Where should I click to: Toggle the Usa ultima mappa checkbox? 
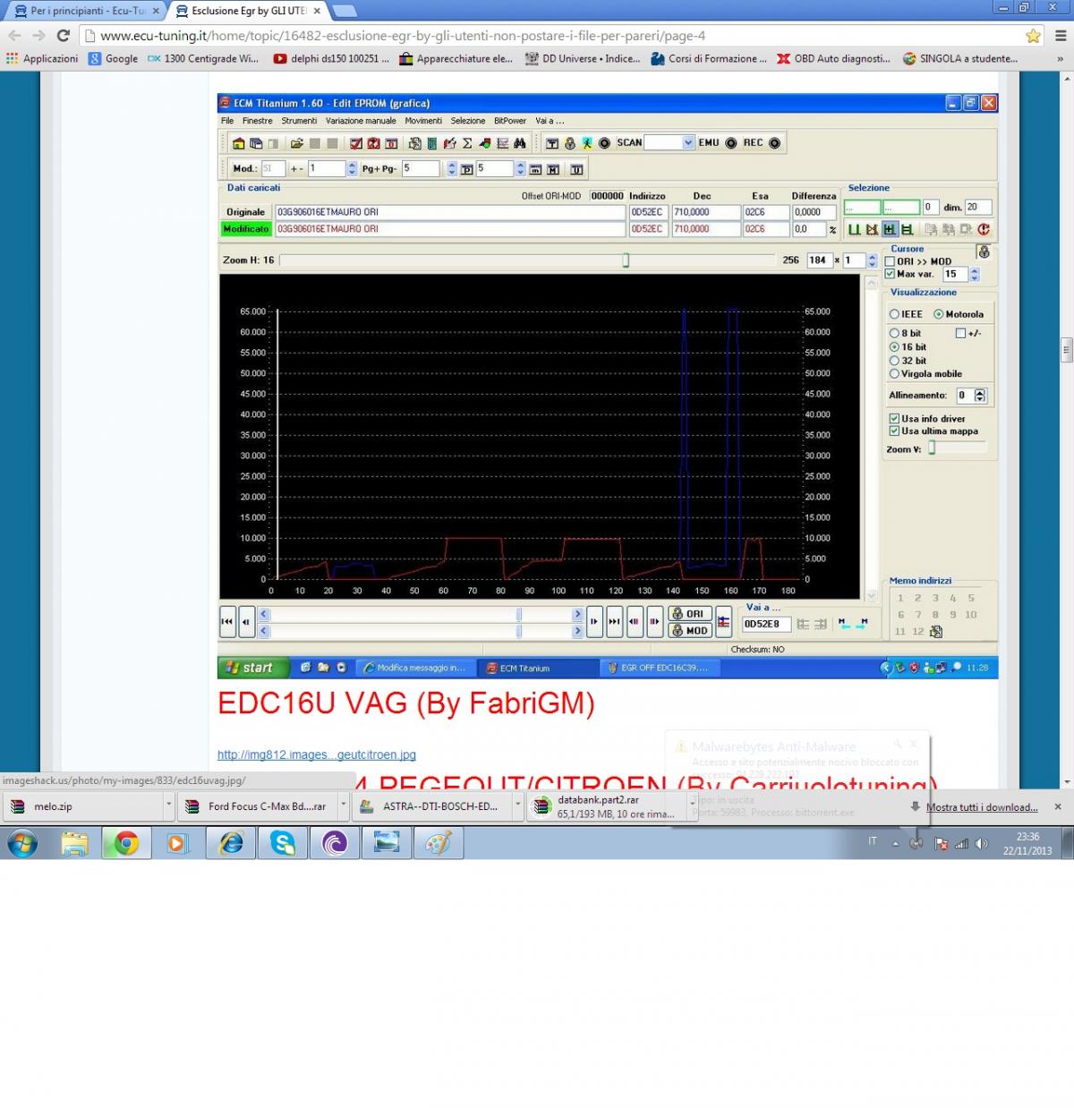click(894, 431)
